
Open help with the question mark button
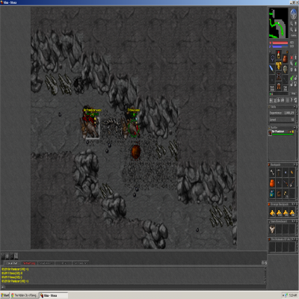point(292,100)
